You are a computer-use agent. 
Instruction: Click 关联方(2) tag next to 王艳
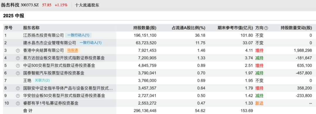42,81
